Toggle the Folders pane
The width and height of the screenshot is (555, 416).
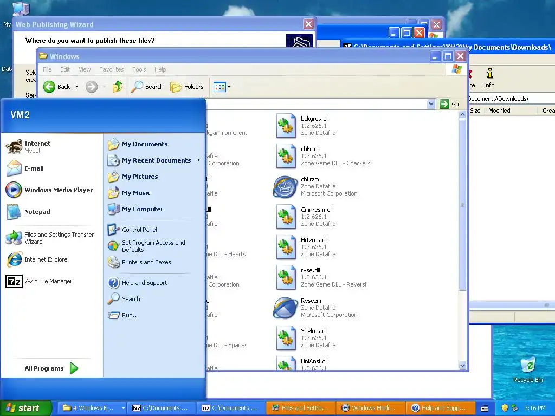pyautogui.click(x=187, y=87)
